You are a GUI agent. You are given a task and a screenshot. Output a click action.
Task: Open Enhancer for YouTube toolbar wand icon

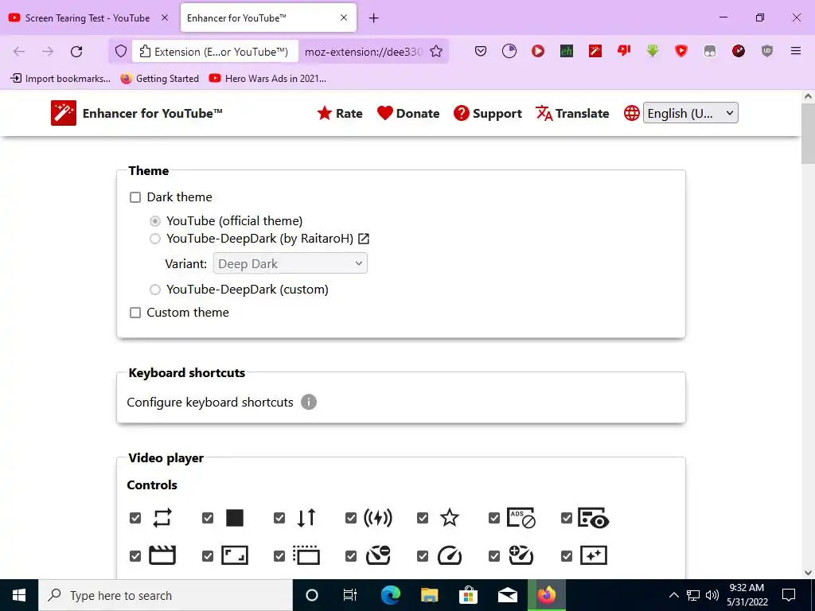pyautogui.click(x=595, y=51)
